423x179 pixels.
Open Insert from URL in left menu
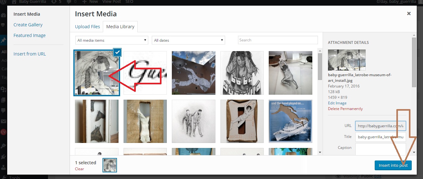pos(29,54)
